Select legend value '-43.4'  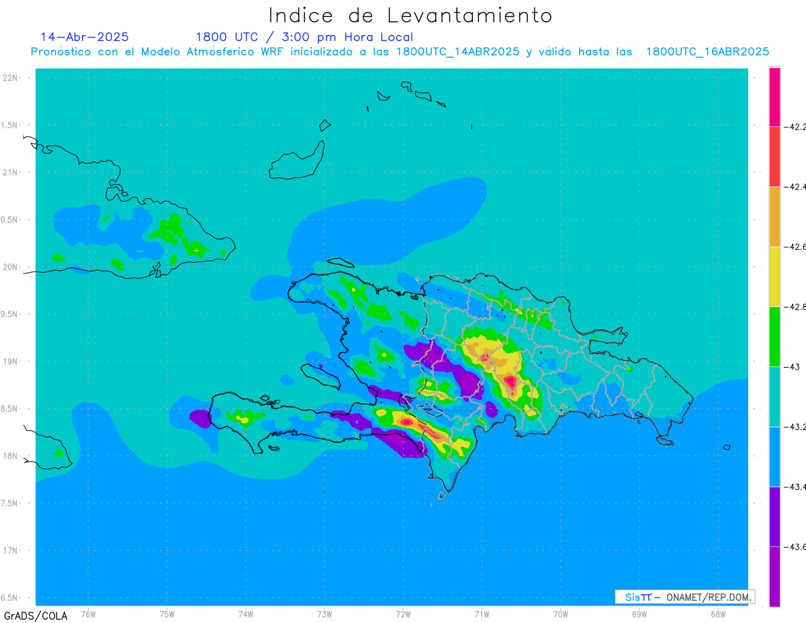point(795,487)
